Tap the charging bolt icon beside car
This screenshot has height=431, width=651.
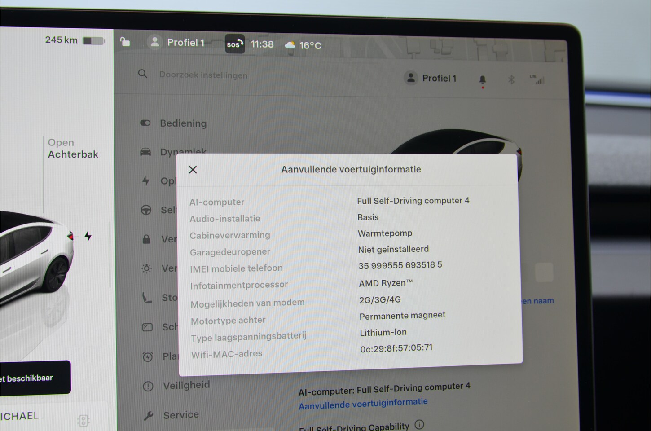coord(88,236)
